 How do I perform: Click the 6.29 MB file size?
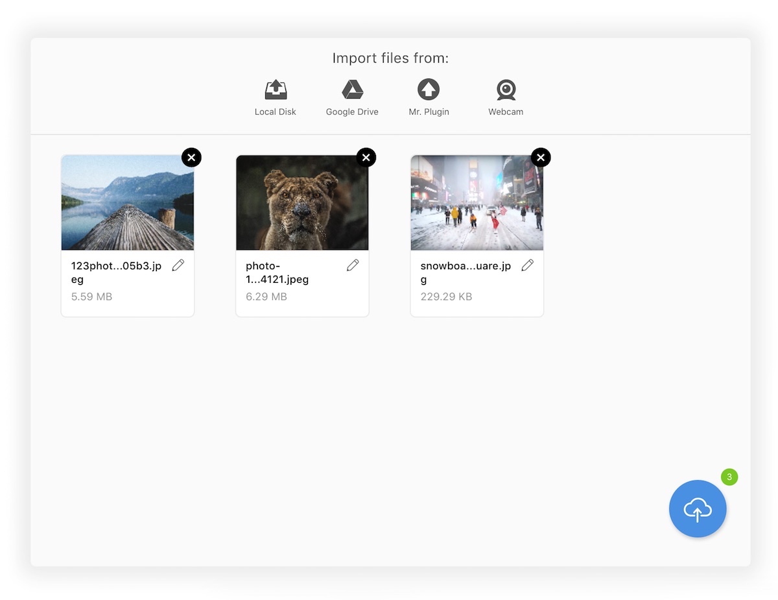[266, 296]
